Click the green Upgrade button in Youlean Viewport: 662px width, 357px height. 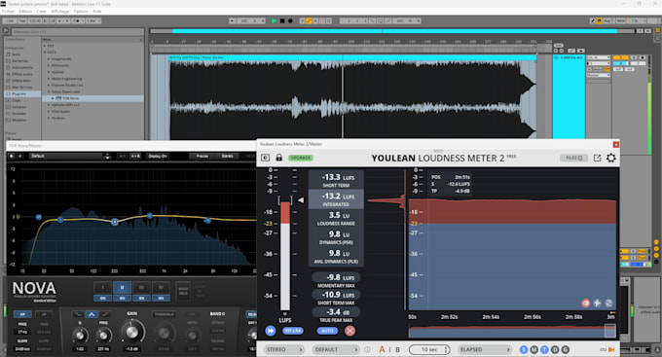[x=300, y=158]
